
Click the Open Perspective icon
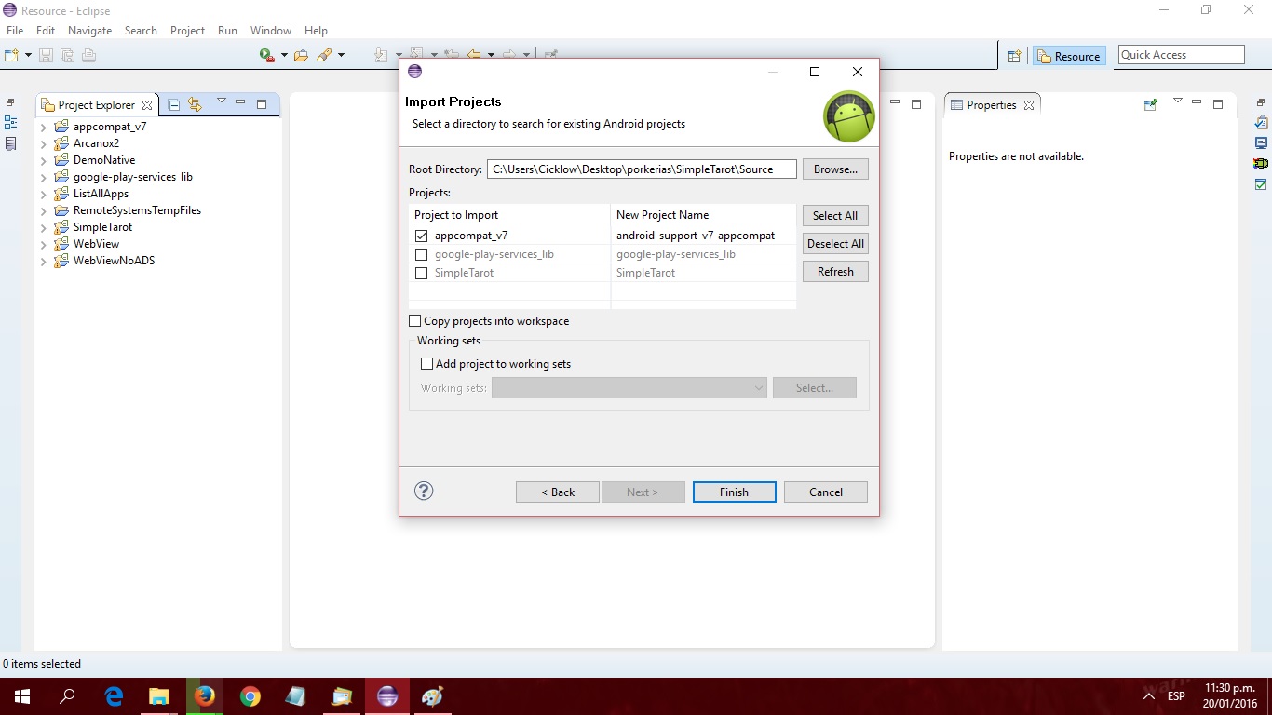1015,56
